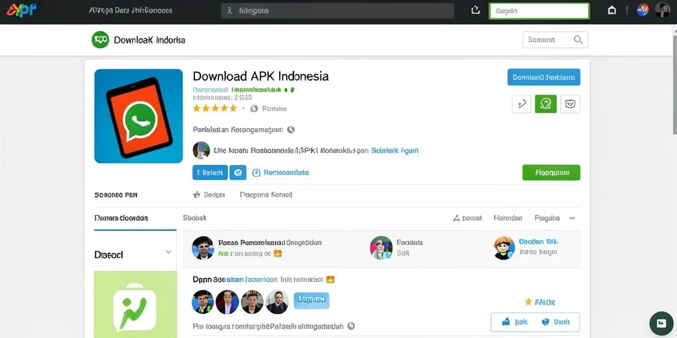This screenshot has height=338, width=677.
Task: Expand the Diaeocl sidebar section chevron
Action: pyautogui.click(x=169, y=252)
